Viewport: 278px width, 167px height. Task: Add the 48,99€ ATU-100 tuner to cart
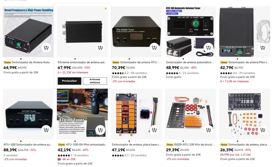coord(208,48)
